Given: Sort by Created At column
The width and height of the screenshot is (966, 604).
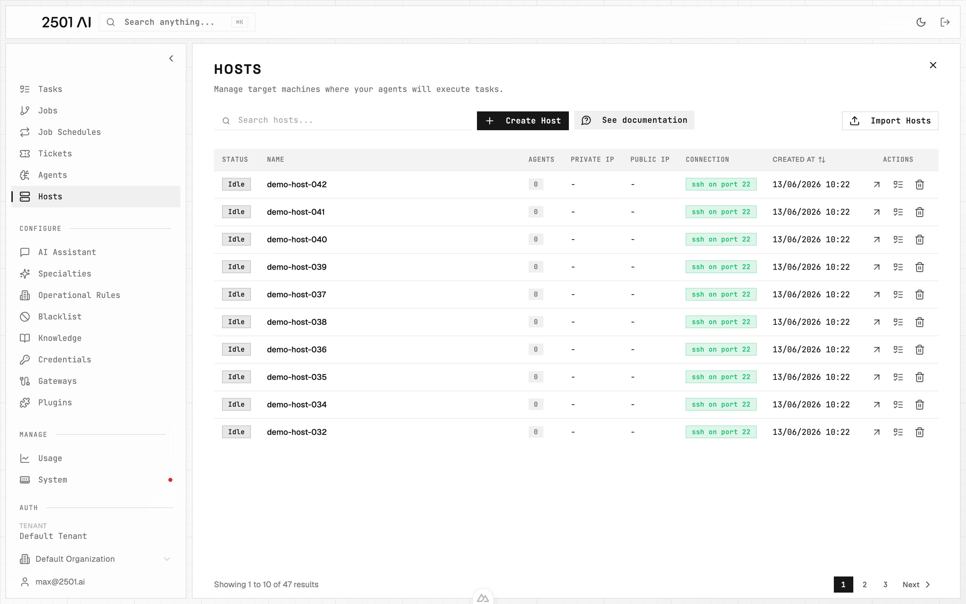Looking at the screenshot, I should tap(798, 159).
